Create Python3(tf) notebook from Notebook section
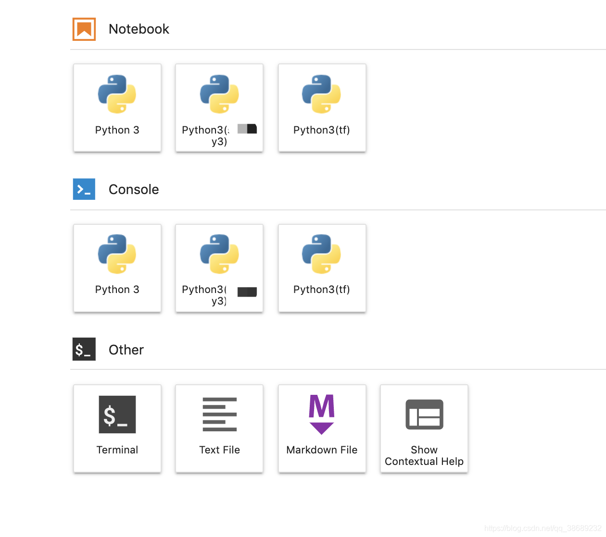The height and width of the screenshot is (537, 606). pyautogui.click(x=322, y=108)
